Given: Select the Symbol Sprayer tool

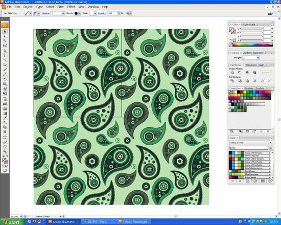Looking at the screenshot, I should click(5, 99).
